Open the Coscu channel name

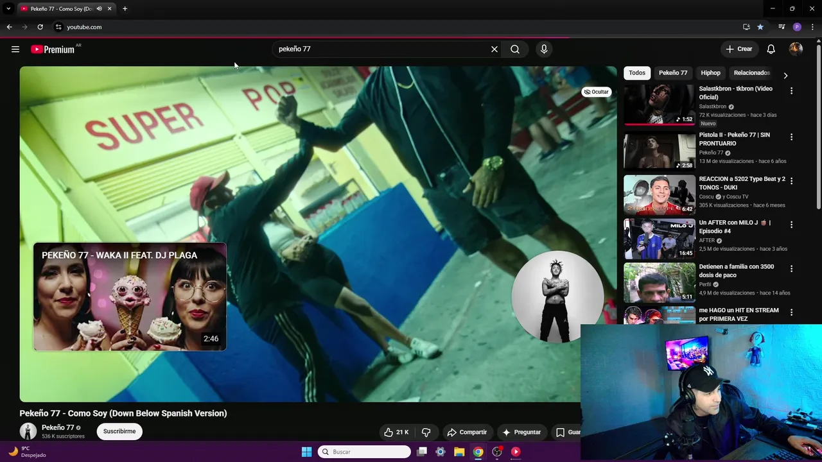click(706, 197)
